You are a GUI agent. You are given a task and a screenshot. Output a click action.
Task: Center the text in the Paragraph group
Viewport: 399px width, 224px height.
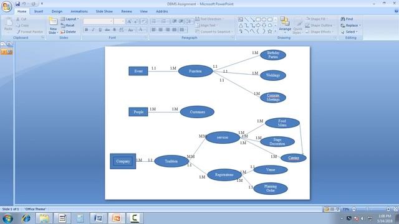(161, 30)
